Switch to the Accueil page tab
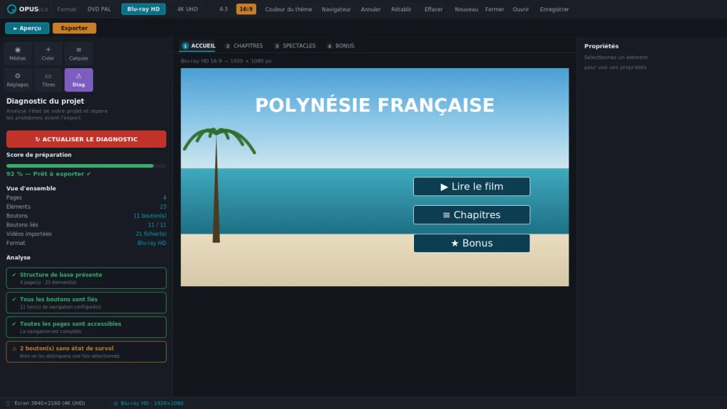Screen dimensions: 727x409 click(x=199, y=46)
